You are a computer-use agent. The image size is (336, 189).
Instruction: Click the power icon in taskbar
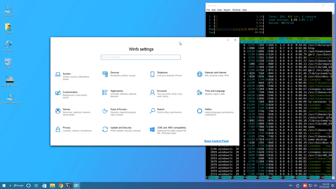(x=332, y=185)
